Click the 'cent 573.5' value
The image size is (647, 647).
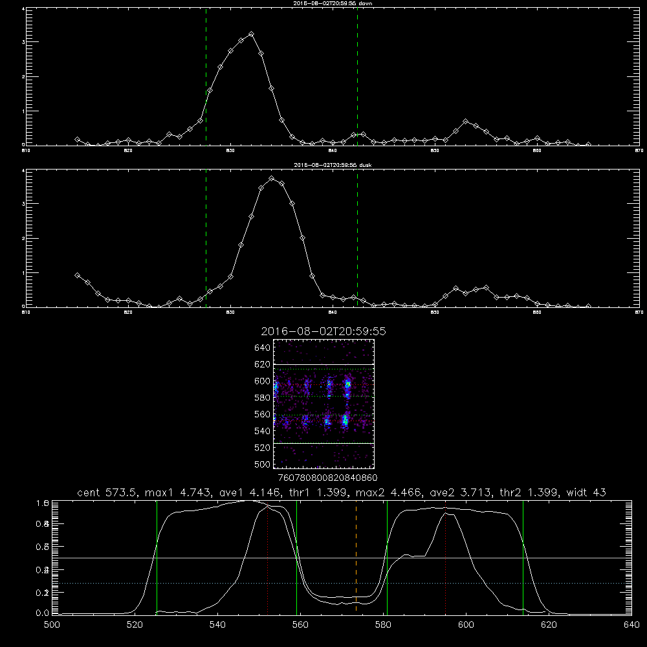pyautogui.click(x=107, y=492)
